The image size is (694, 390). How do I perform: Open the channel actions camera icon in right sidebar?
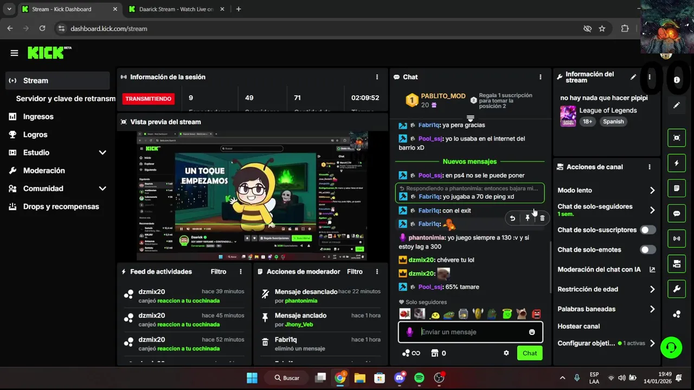coord(677,264)
